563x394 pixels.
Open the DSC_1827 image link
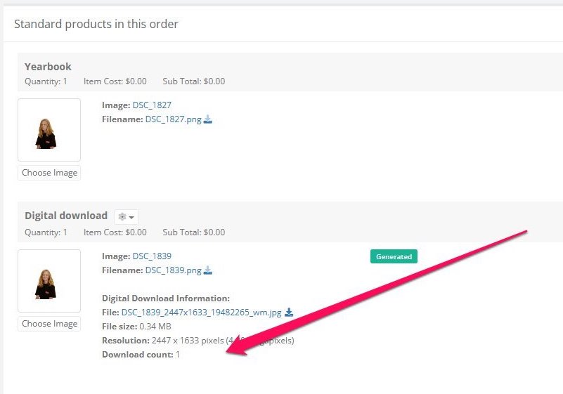coord(152,105)
